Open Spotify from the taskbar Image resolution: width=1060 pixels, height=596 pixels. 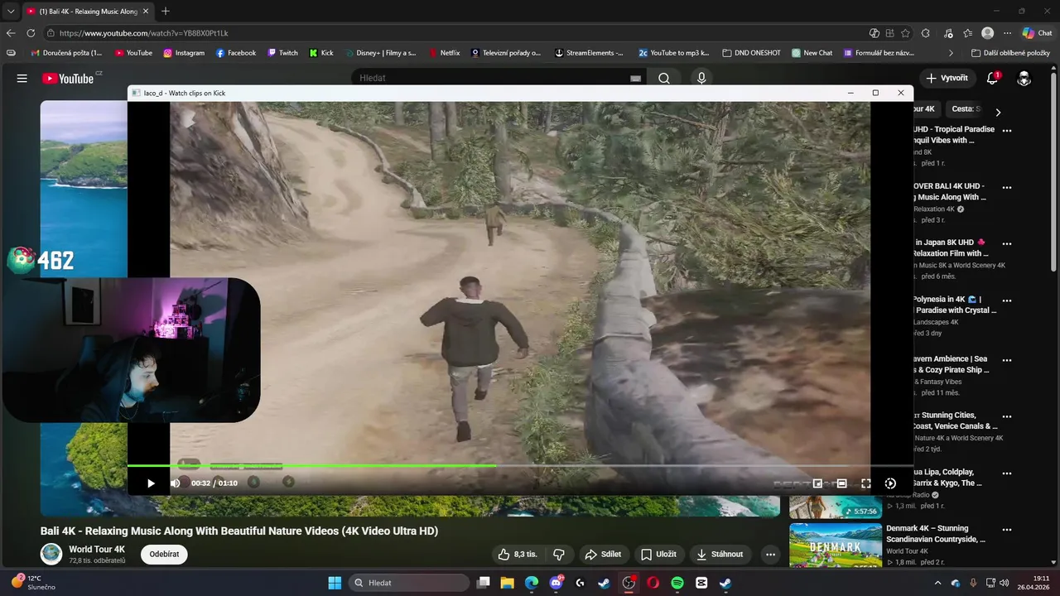point(677,583)
